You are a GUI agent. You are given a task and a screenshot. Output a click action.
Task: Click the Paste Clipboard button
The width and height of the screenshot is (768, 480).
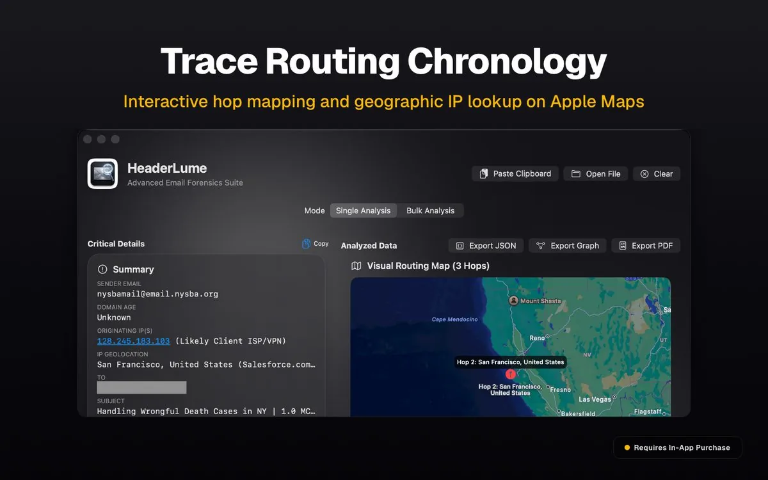click(x=515, y=173)
